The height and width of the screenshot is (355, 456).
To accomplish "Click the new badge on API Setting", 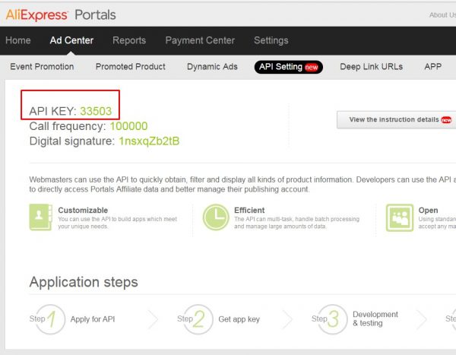I will (311, 68).
